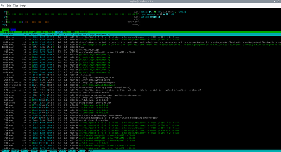This screenshot has height=152, width=281.
Task: Select the PID 8899 fluidsynth process row
Action: [x=140, y=42]
